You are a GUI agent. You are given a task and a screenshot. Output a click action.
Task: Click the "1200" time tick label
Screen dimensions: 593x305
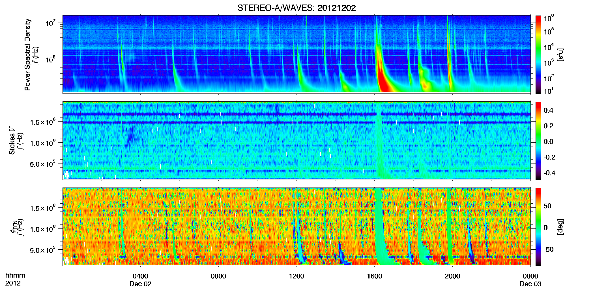pyautogui.click(x=296, y=276)
